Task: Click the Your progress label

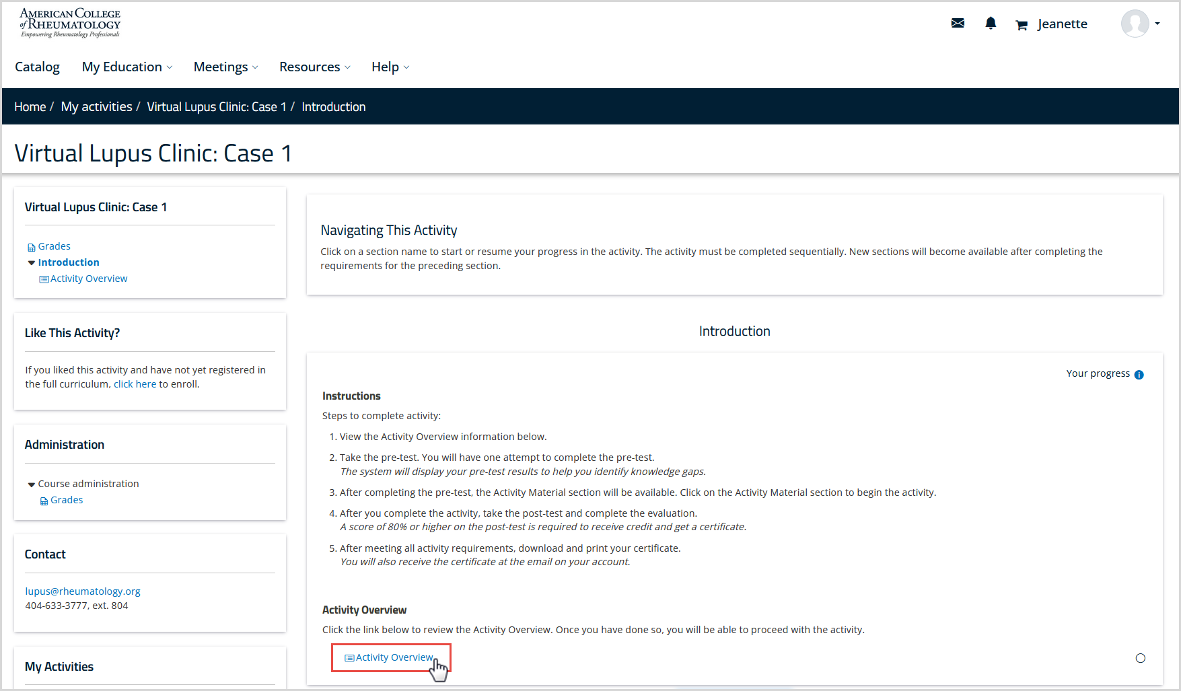Action: (x=1098, y=373)
